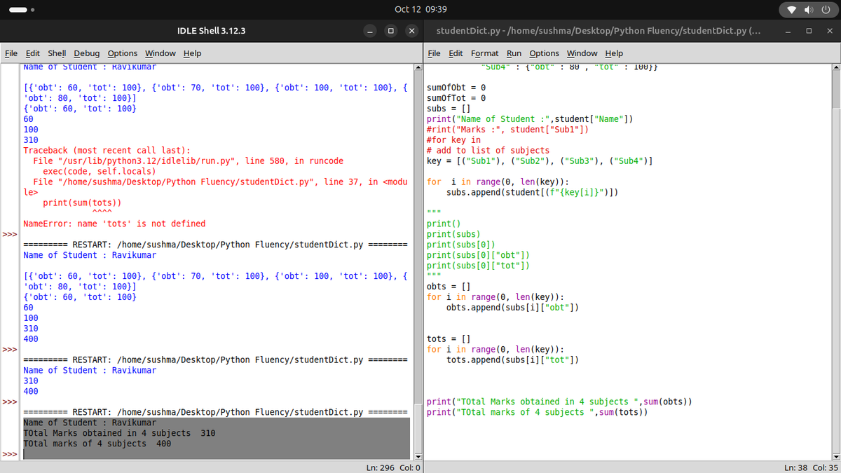Screen dimensions: 841x473
Task: Click the Wi-Fi icon in the top bar
Action: pyautogui.click(x=791, y=10)
